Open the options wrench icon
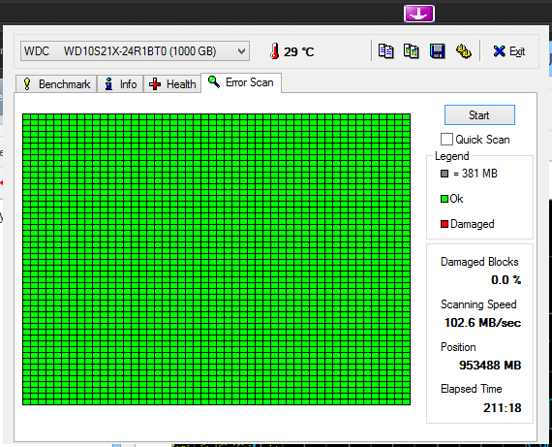Image resolution: width=552 pixels, height=447 pixels. [x=463, y=51]
